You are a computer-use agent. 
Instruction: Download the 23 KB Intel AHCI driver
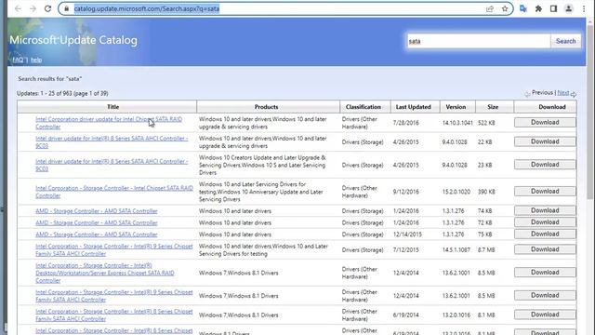pyautogui.click(x=545, y=165)
